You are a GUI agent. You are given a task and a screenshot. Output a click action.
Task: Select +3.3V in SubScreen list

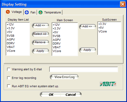point(102,24)
